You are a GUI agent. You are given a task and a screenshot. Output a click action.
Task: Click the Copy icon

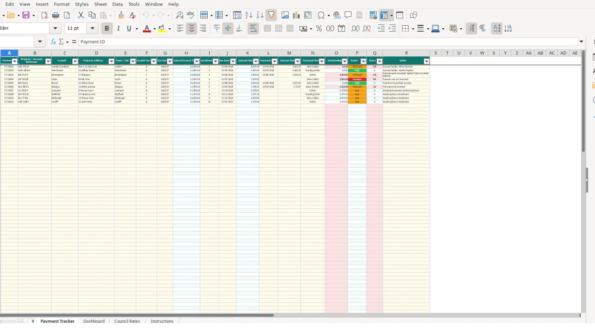coord(92,15)
